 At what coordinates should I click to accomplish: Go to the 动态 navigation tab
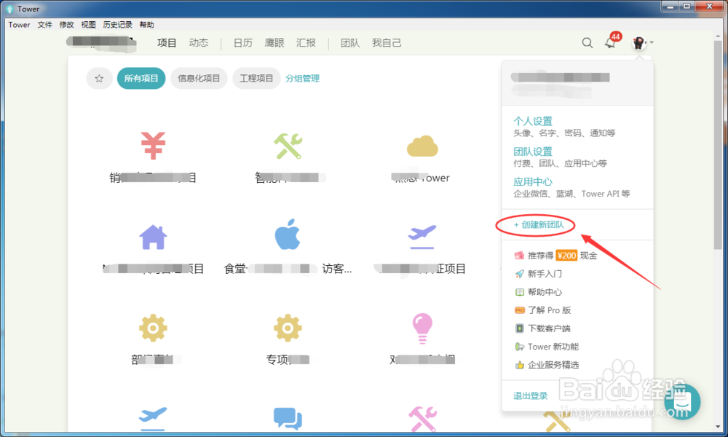point(199,43)
